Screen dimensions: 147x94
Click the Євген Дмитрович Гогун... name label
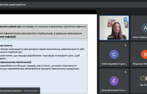114,90
